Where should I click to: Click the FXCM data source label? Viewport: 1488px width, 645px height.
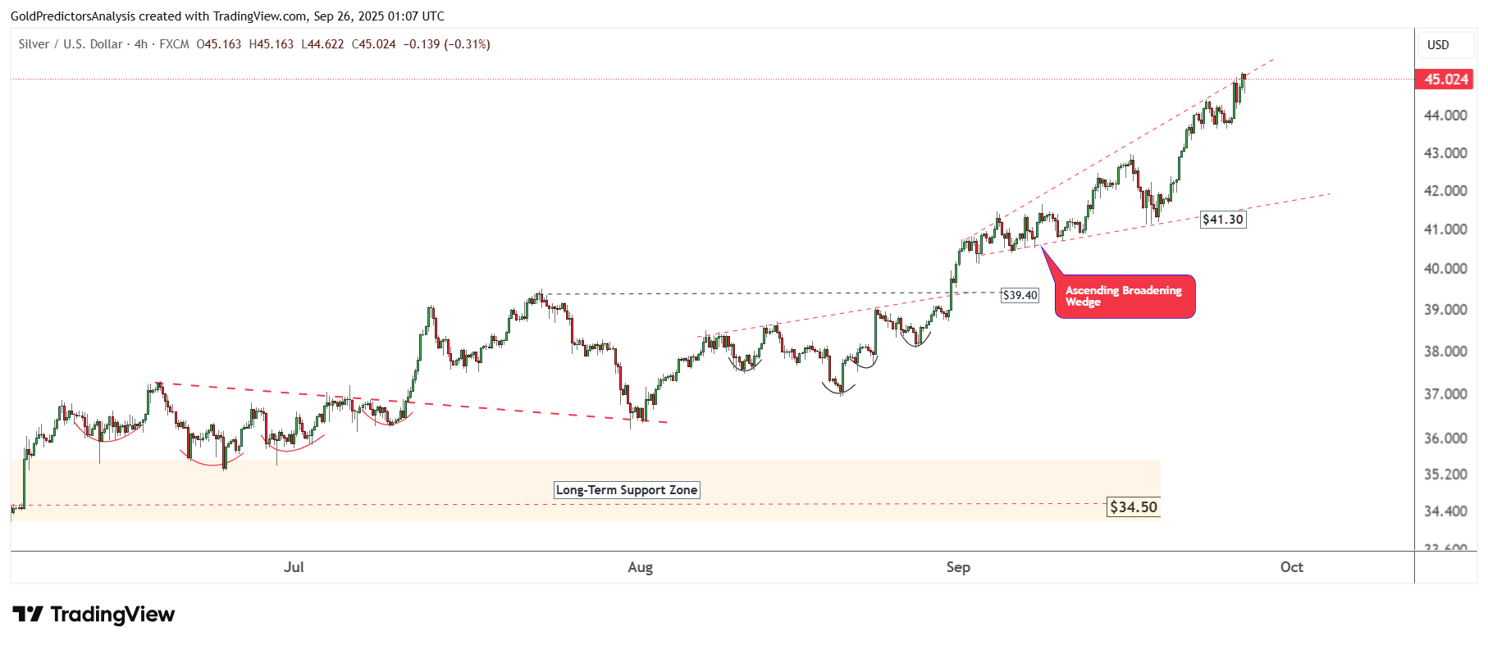point(174,44)
